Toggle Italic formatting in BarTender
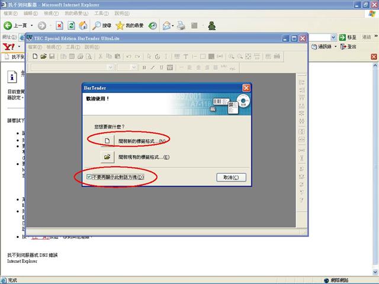Screen dimensions: 379x284 click(153, 67)
